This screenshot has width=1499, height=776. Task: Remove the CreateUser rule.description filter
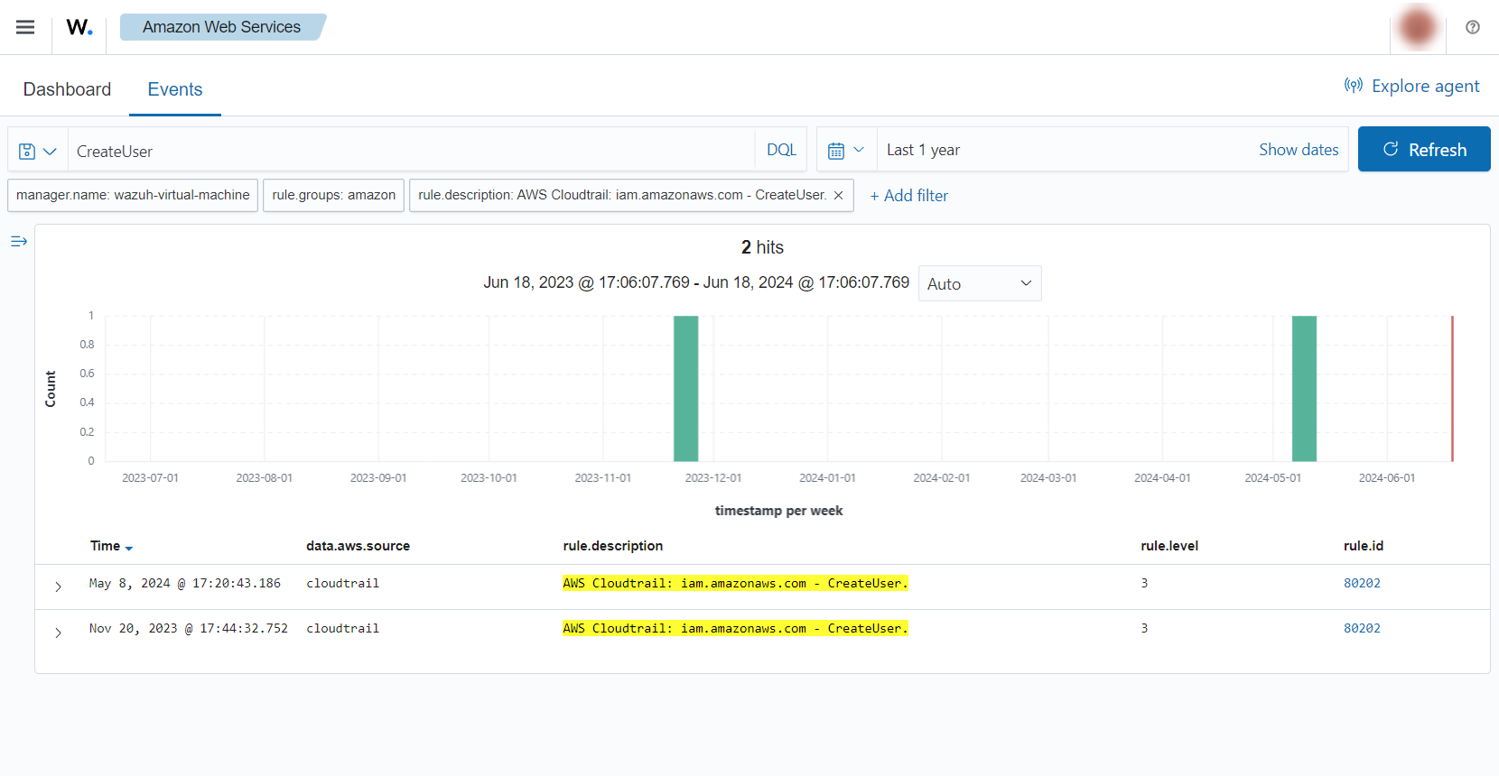pos(838,195)
